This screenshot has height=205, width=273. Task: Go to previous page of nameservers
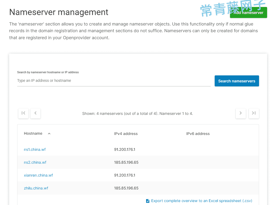(x=35, y=113)
